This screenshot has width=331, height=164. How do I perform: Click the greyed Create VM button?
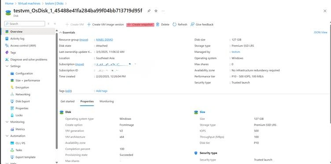[74, 25]
